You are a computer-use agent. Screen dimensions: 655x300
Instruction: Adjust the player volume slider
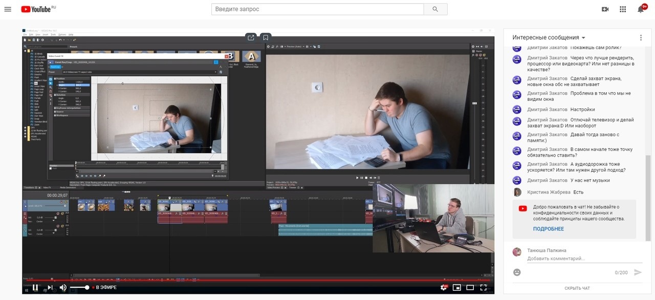[80, 287]
